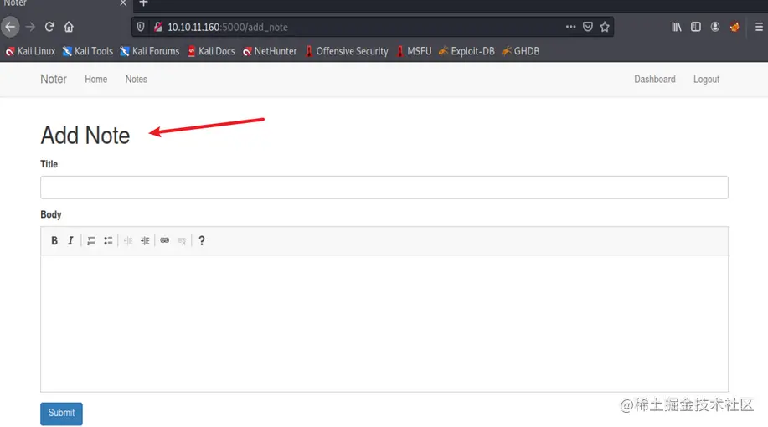Image resolution: width=768 pixels, height=427 pixels.
Task: Open the Kali Docs bookmark
Action: tap(211, 51)
